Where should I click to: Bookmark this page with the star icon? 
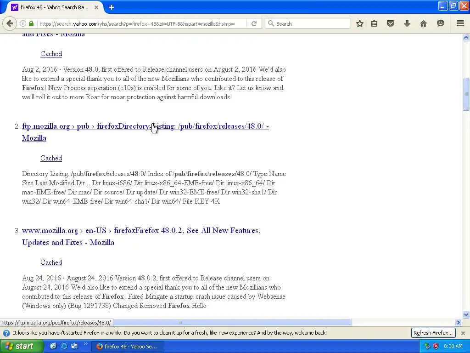[x=360, y=23]
